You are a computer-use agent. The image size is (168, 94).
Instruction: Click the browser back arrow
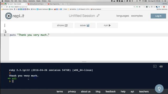[x=2, y=7]
